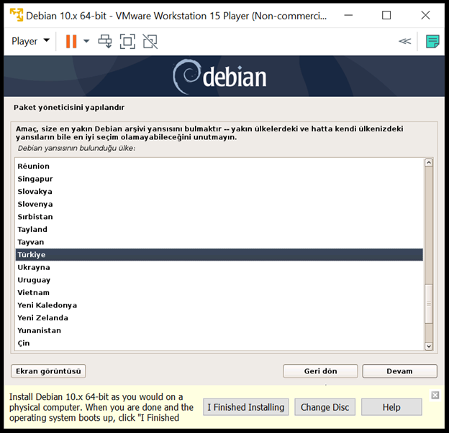Click the I Finished Installing button
Image resolution: width=449 pixels, height=433 pixels.
point(246,407)
